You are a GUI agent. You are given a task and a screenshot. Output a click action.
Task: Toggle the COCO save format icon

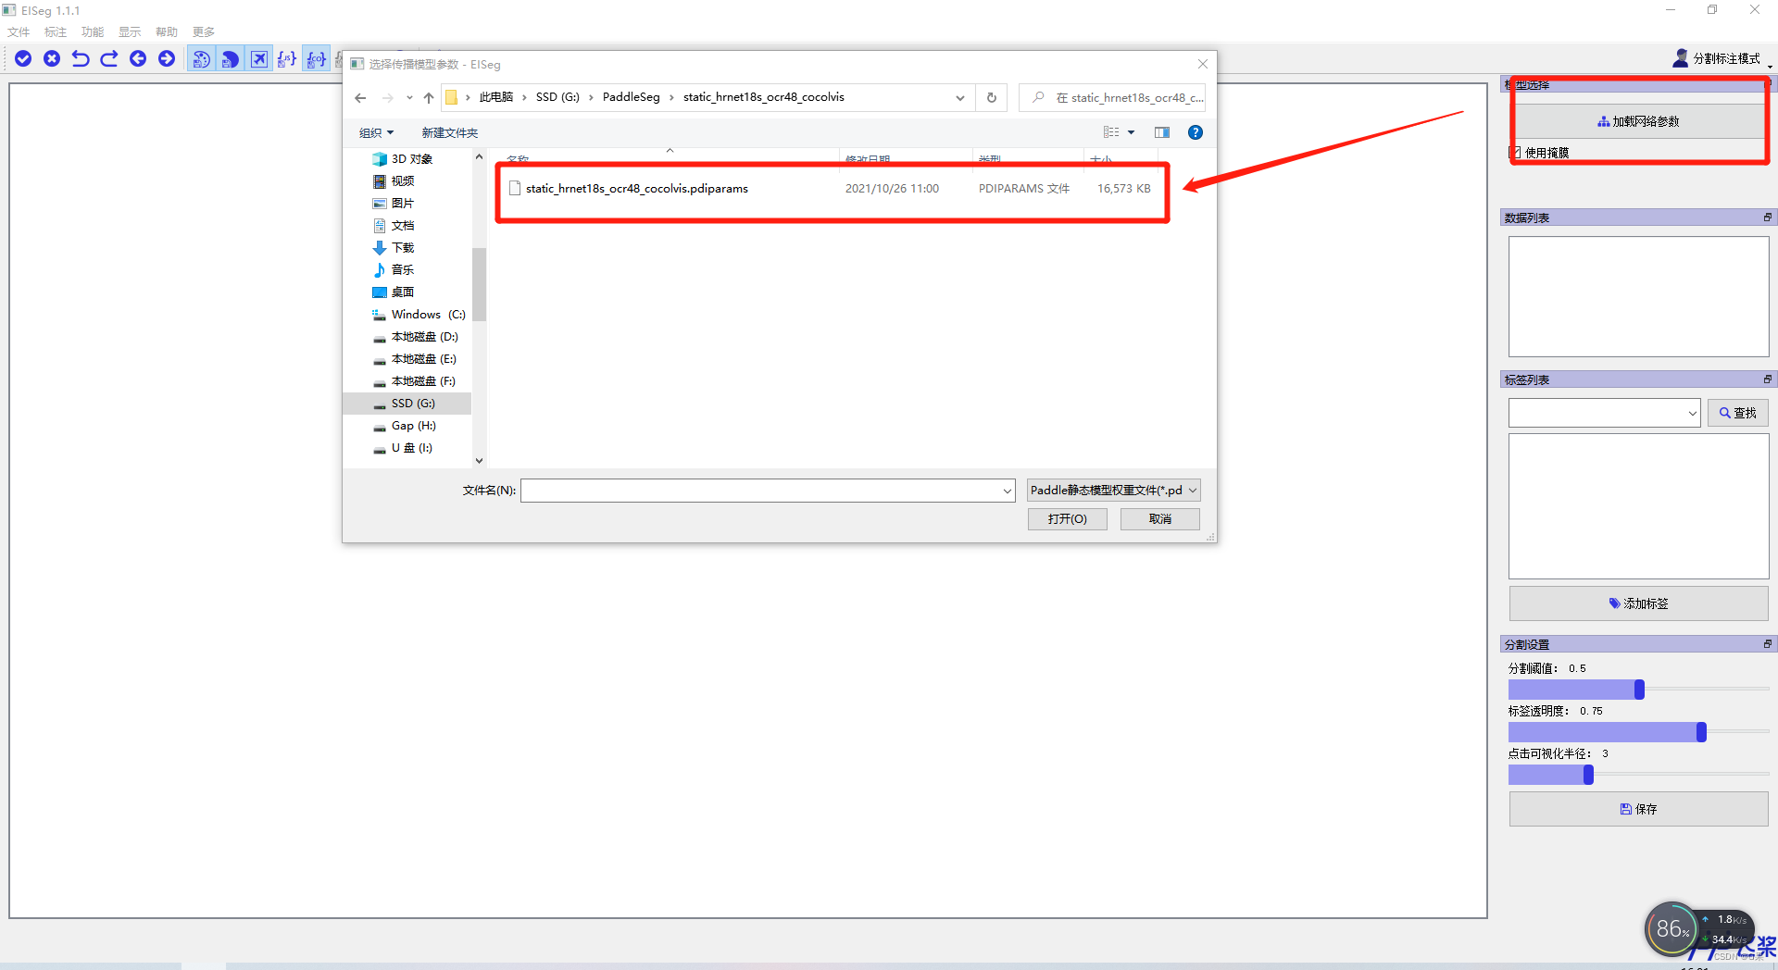click(x=317, y=59)
